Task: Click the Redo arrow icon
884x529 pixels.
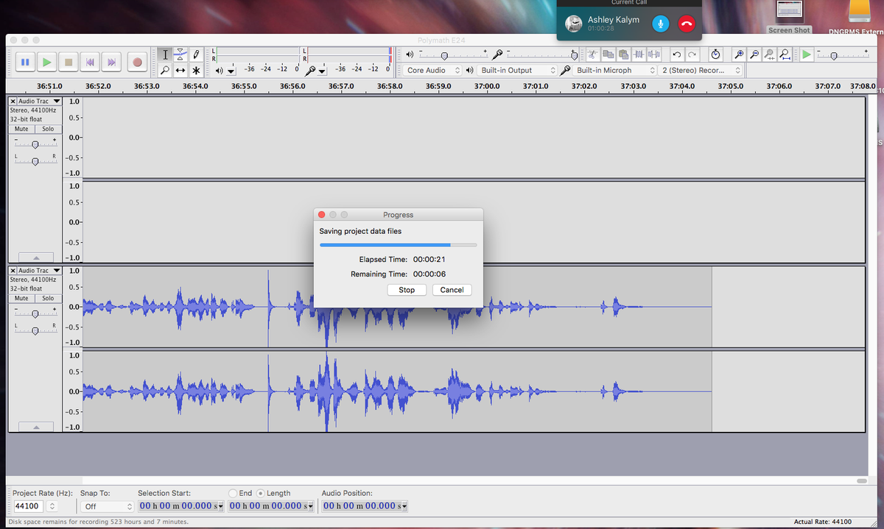Action: [692, 54]
